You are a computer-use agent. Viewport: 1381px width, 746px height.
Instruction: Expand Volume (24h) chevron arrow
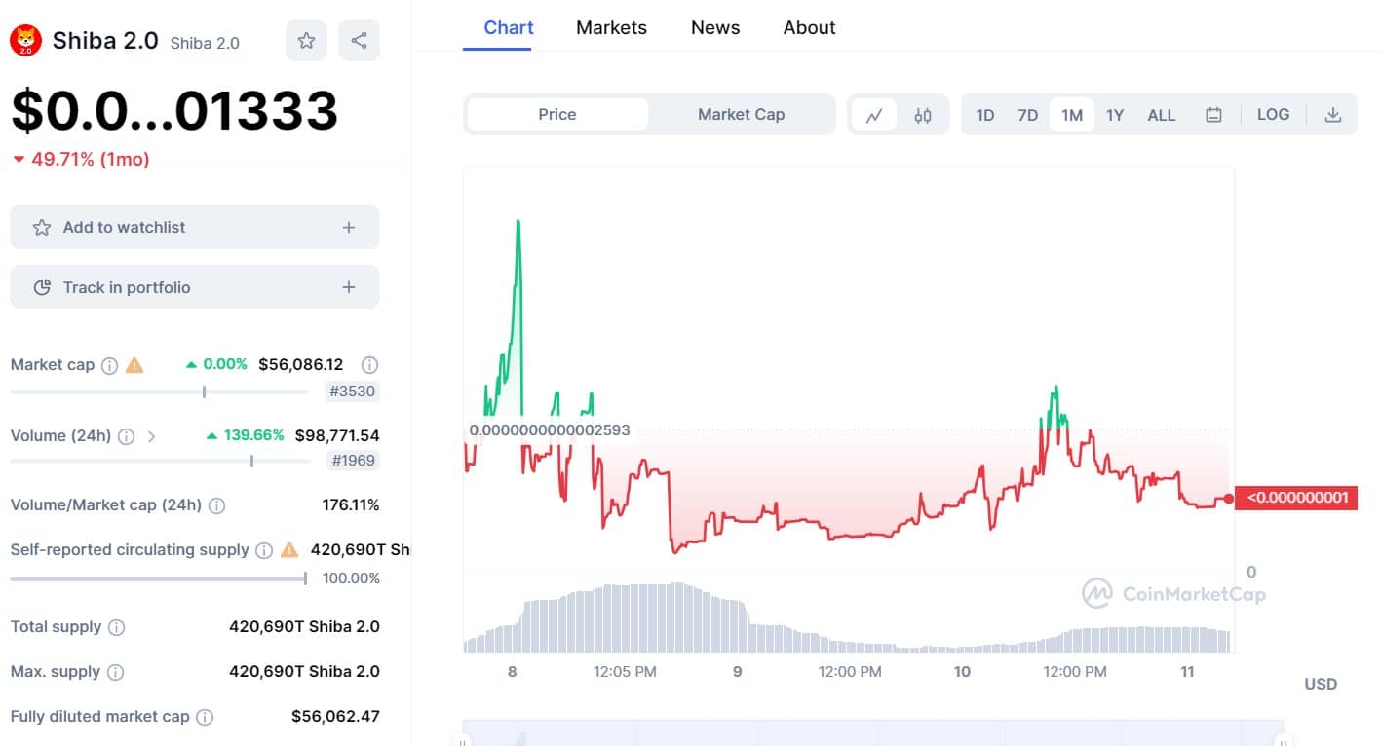tap(151, 436)
